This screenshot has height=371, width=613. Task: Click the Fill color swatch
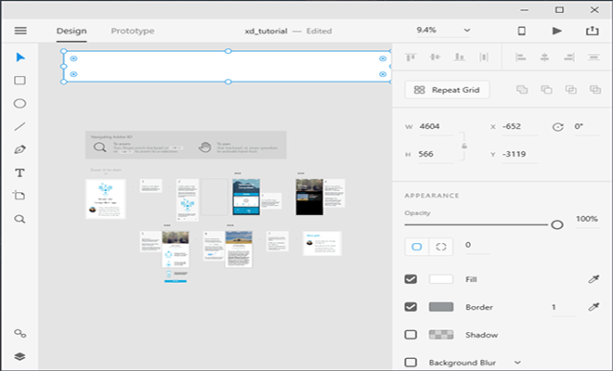[441, 279]
